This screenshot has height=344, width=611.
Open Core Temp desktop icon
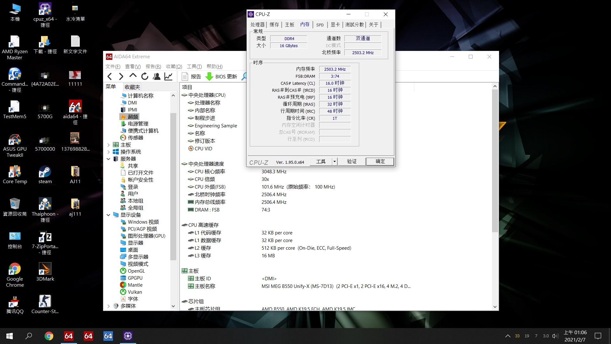tap(15, 175)
